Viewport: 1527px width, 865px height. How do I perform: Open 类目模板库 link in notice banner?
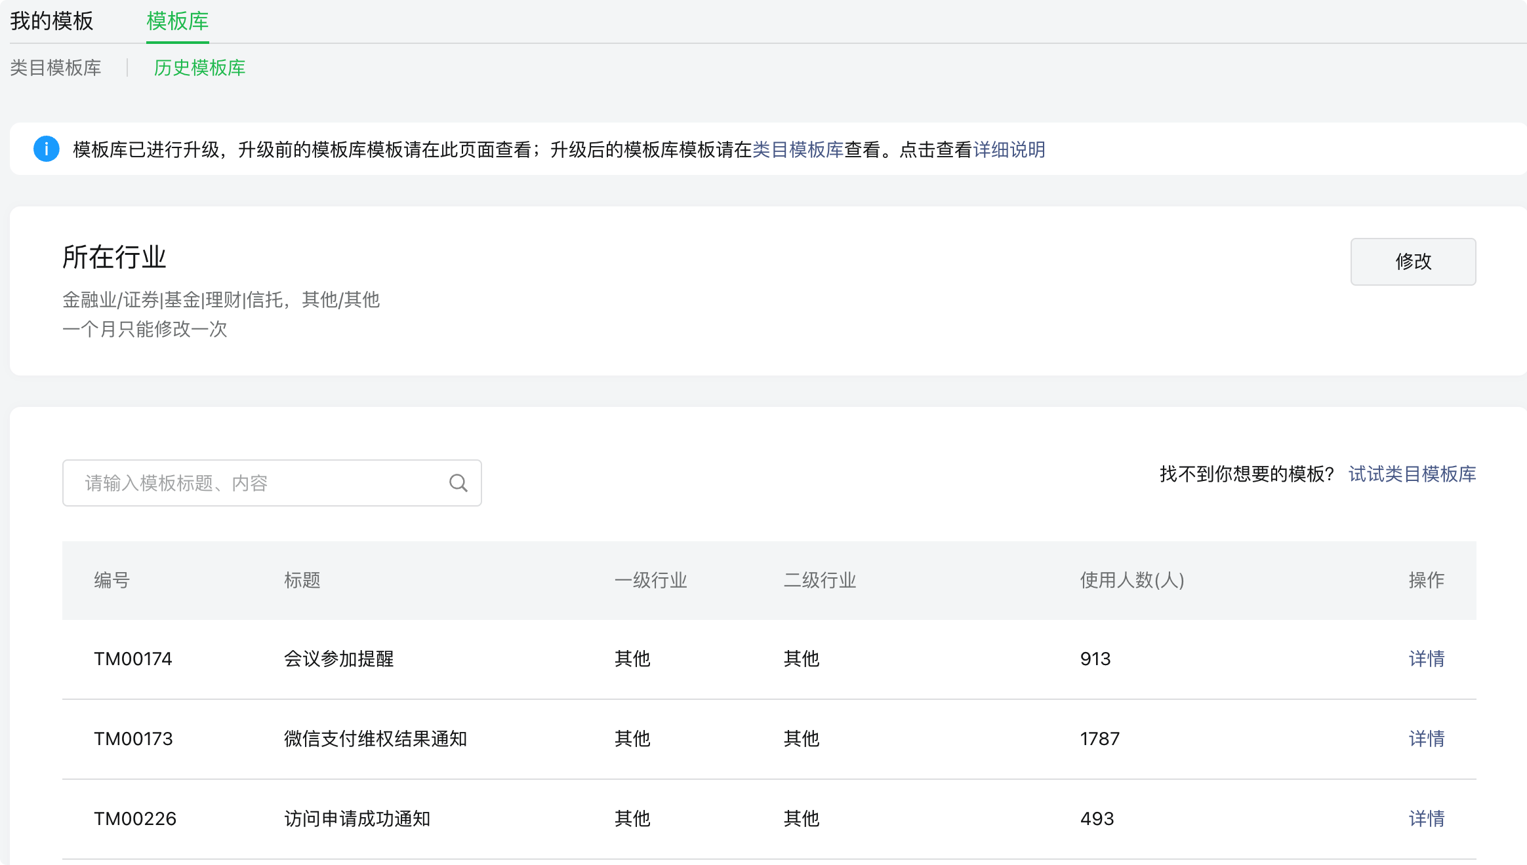798,150
